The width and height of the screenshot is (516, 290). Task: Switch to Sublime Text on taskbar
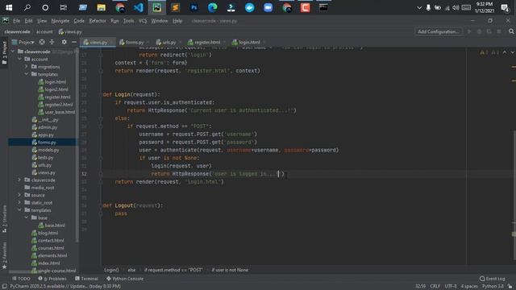(x=176, y=7)
